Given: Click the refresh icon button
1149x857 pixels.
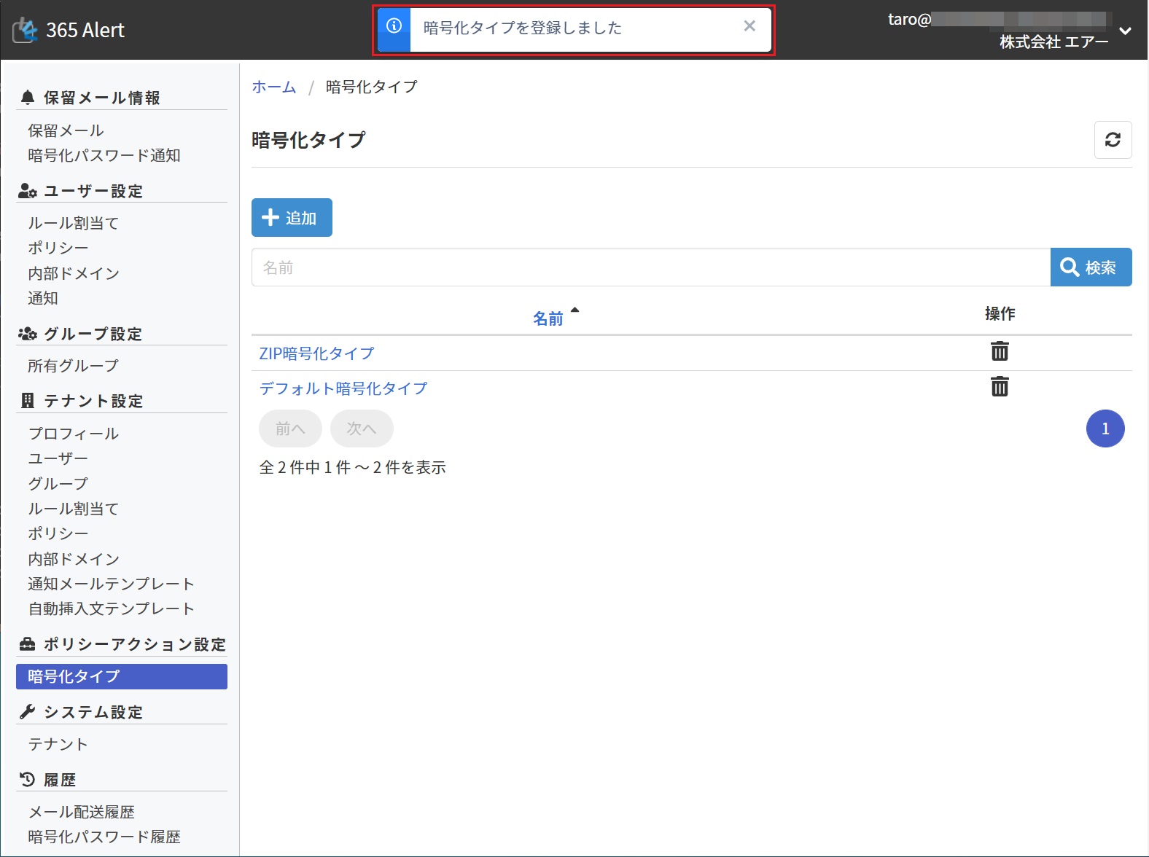Looking at the screenshot, I should pyautogui.click(x=1113, y=140).
